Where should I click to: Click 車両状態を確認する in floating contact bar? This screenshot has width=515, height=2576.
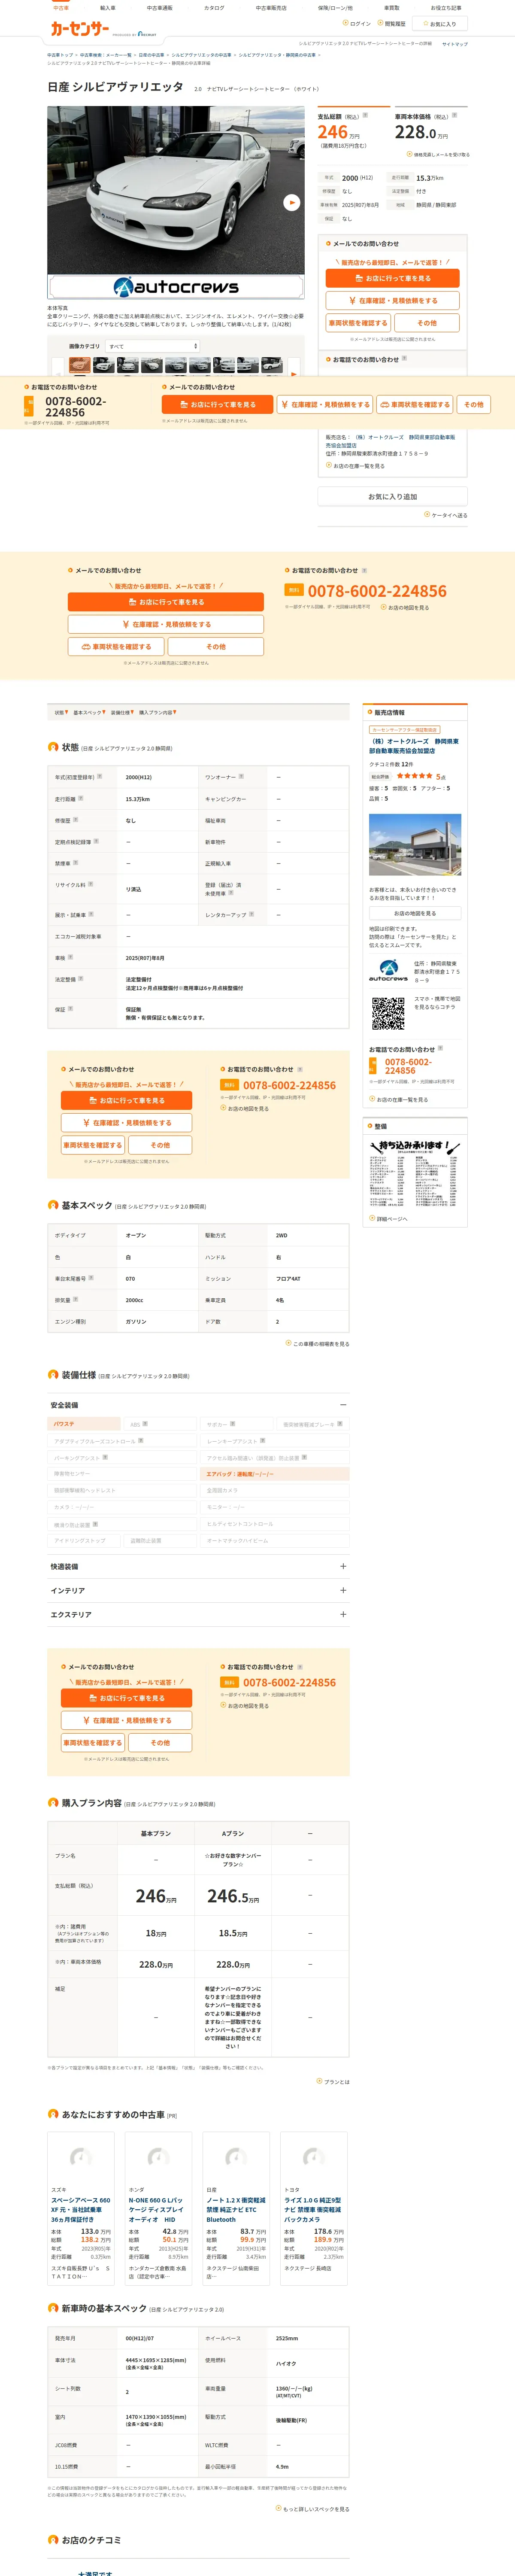pyautogui.click(x=415, y=404)
